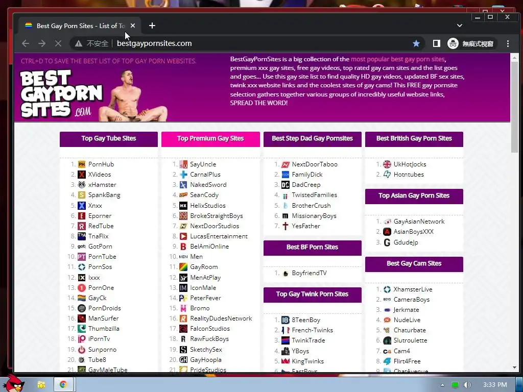Click the blue bookmark star icon
Screen dimensions: 523x392
tap(416, 43)
